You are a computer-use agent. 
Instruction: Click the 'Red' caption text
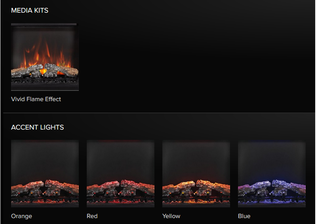92,216
